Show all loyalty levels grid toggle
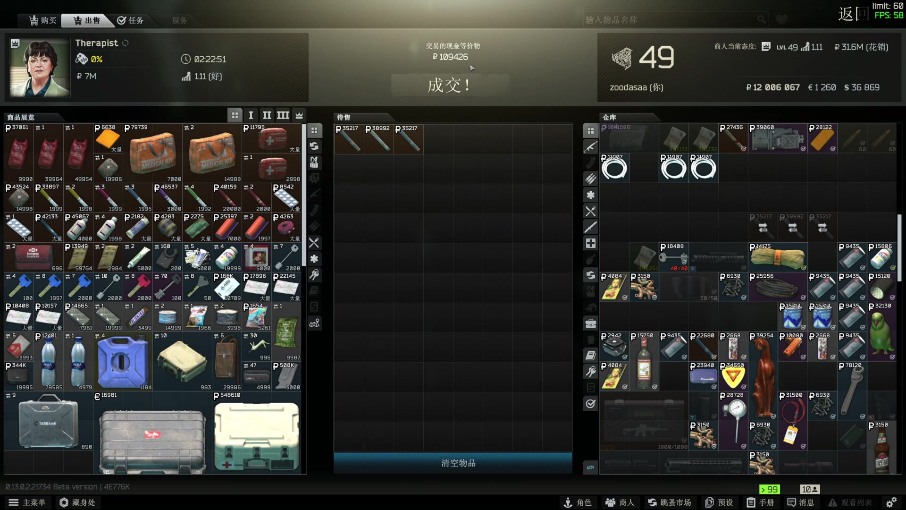This screenshot has width=906, height=510. click(x=235, y=115)
